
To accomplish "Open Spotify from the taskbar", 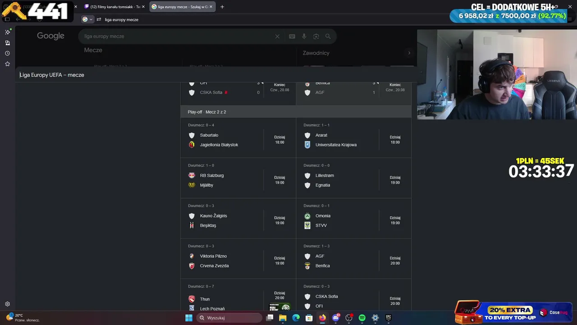I will [362, 318].
